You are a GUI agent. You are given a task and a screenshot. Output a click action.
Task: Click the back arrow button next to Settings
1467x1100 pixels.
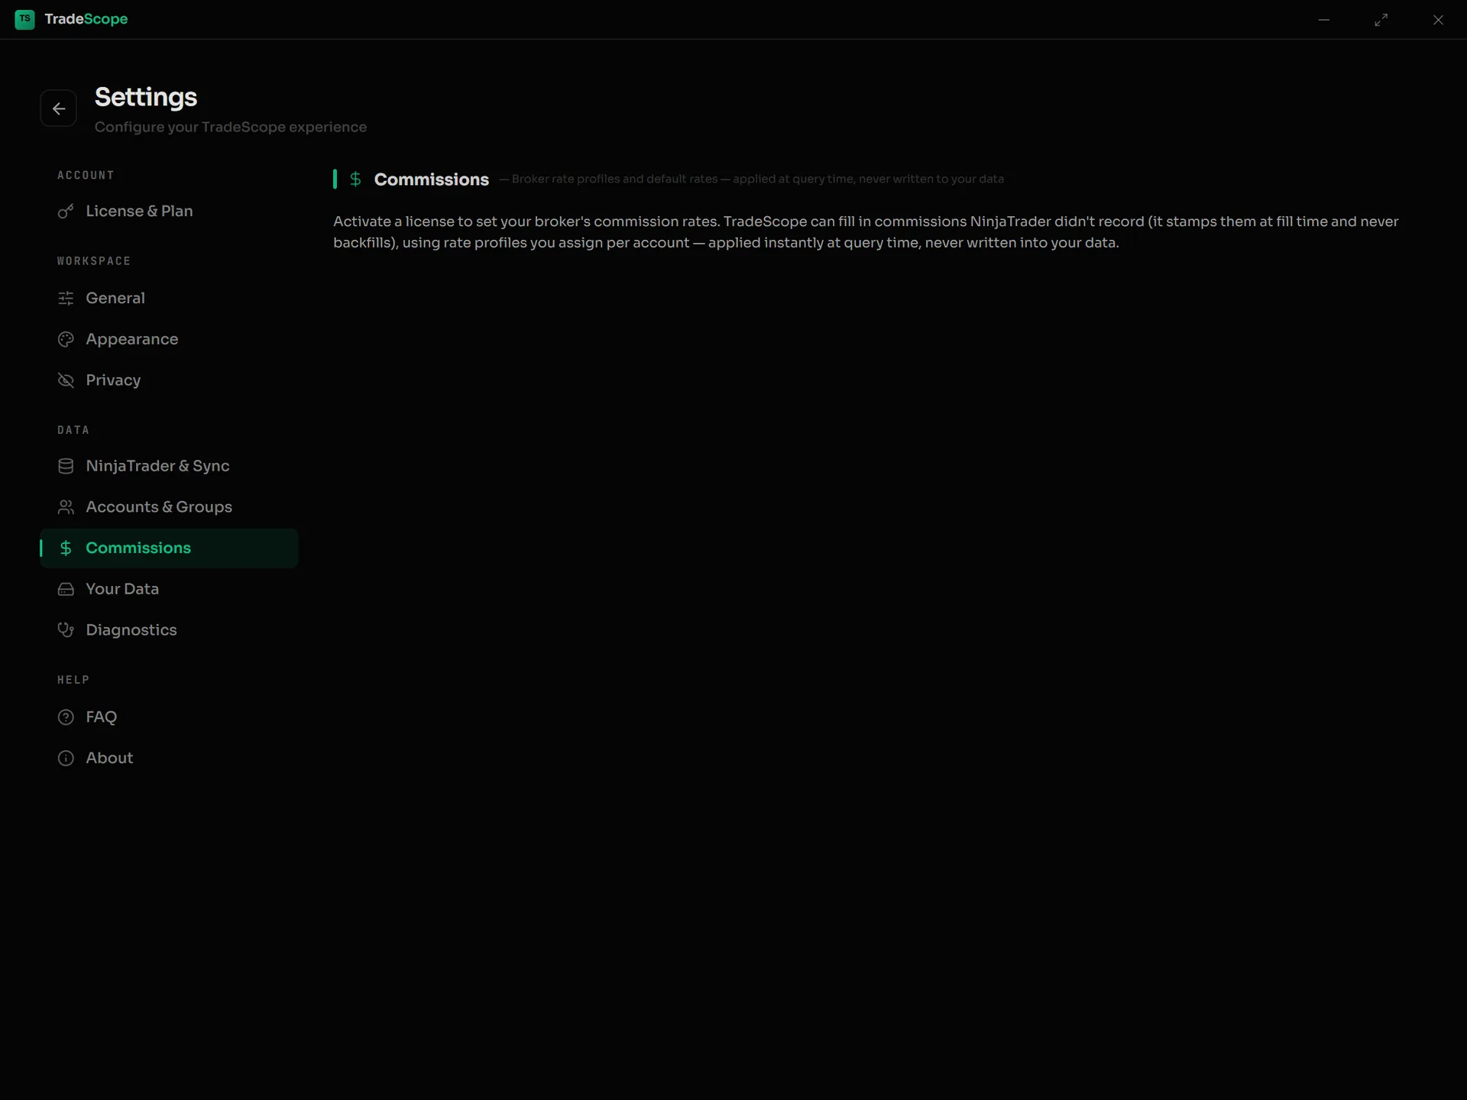58,108
